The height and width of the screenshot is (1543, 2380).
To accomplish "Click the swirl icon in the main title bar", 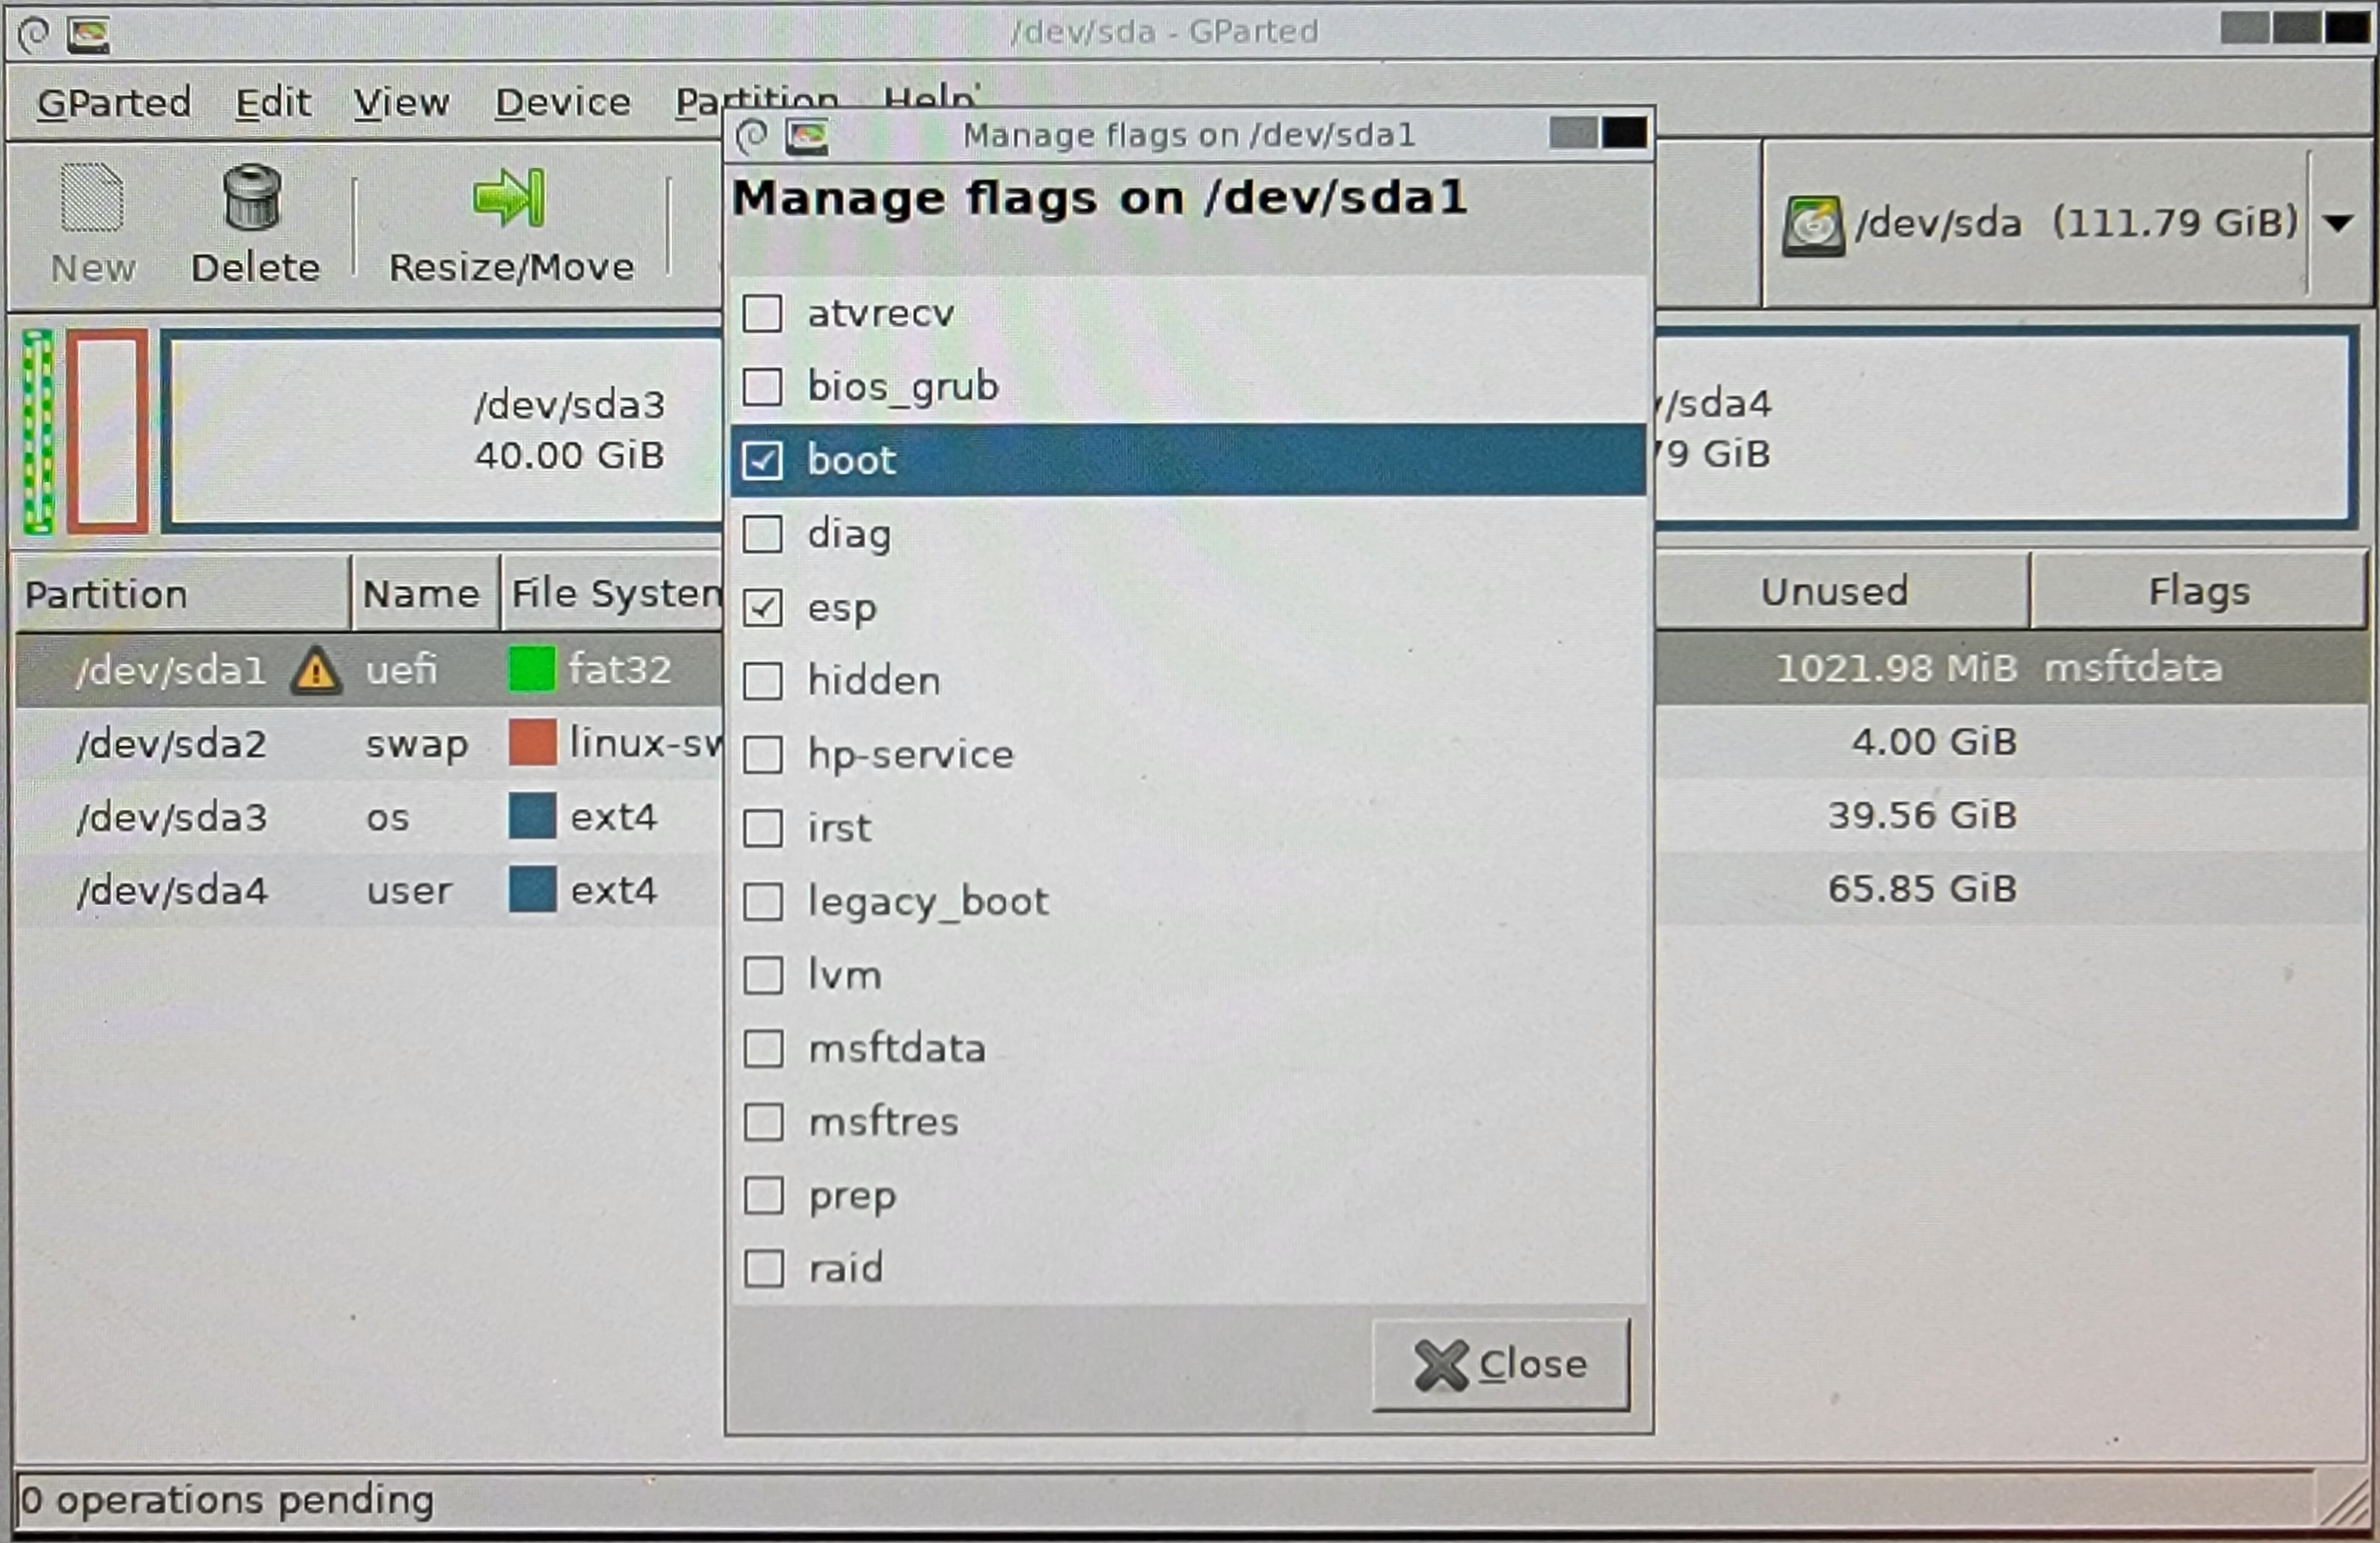I will pyautogui.click(x=33, y=35).
